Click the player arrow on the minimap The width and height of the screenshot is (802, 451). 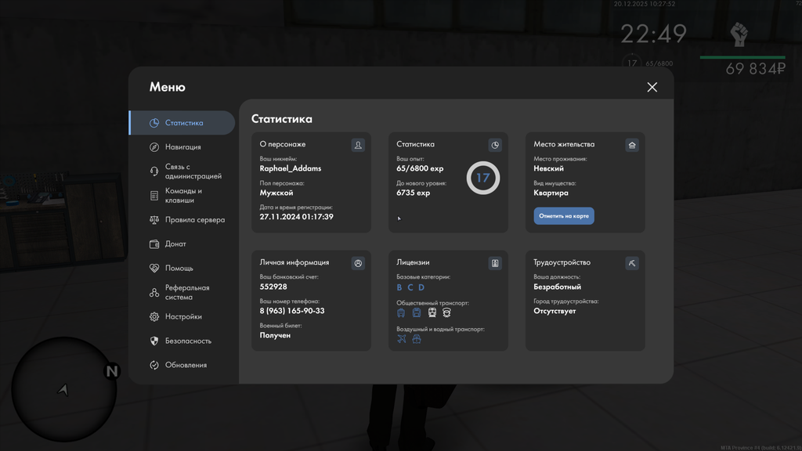tap(63, 390)
